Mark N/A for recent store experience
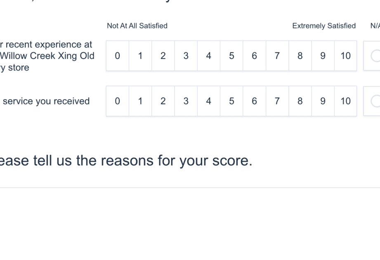The height and width of the screenshot is (260, 380). point(375,56)
